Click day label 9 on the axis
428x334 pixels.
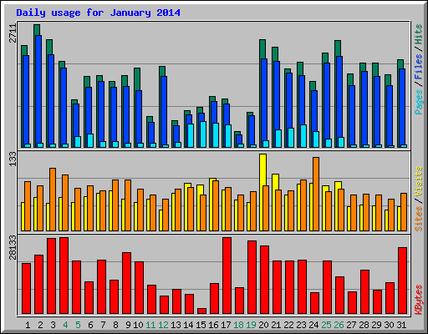[x=128, y=325]
